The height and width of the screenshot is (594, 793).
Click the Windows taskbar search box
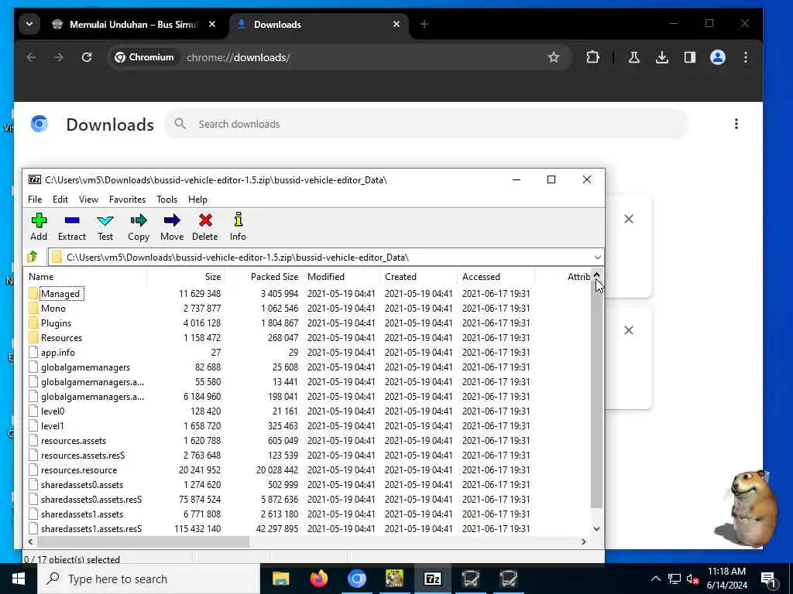(149, 579)
